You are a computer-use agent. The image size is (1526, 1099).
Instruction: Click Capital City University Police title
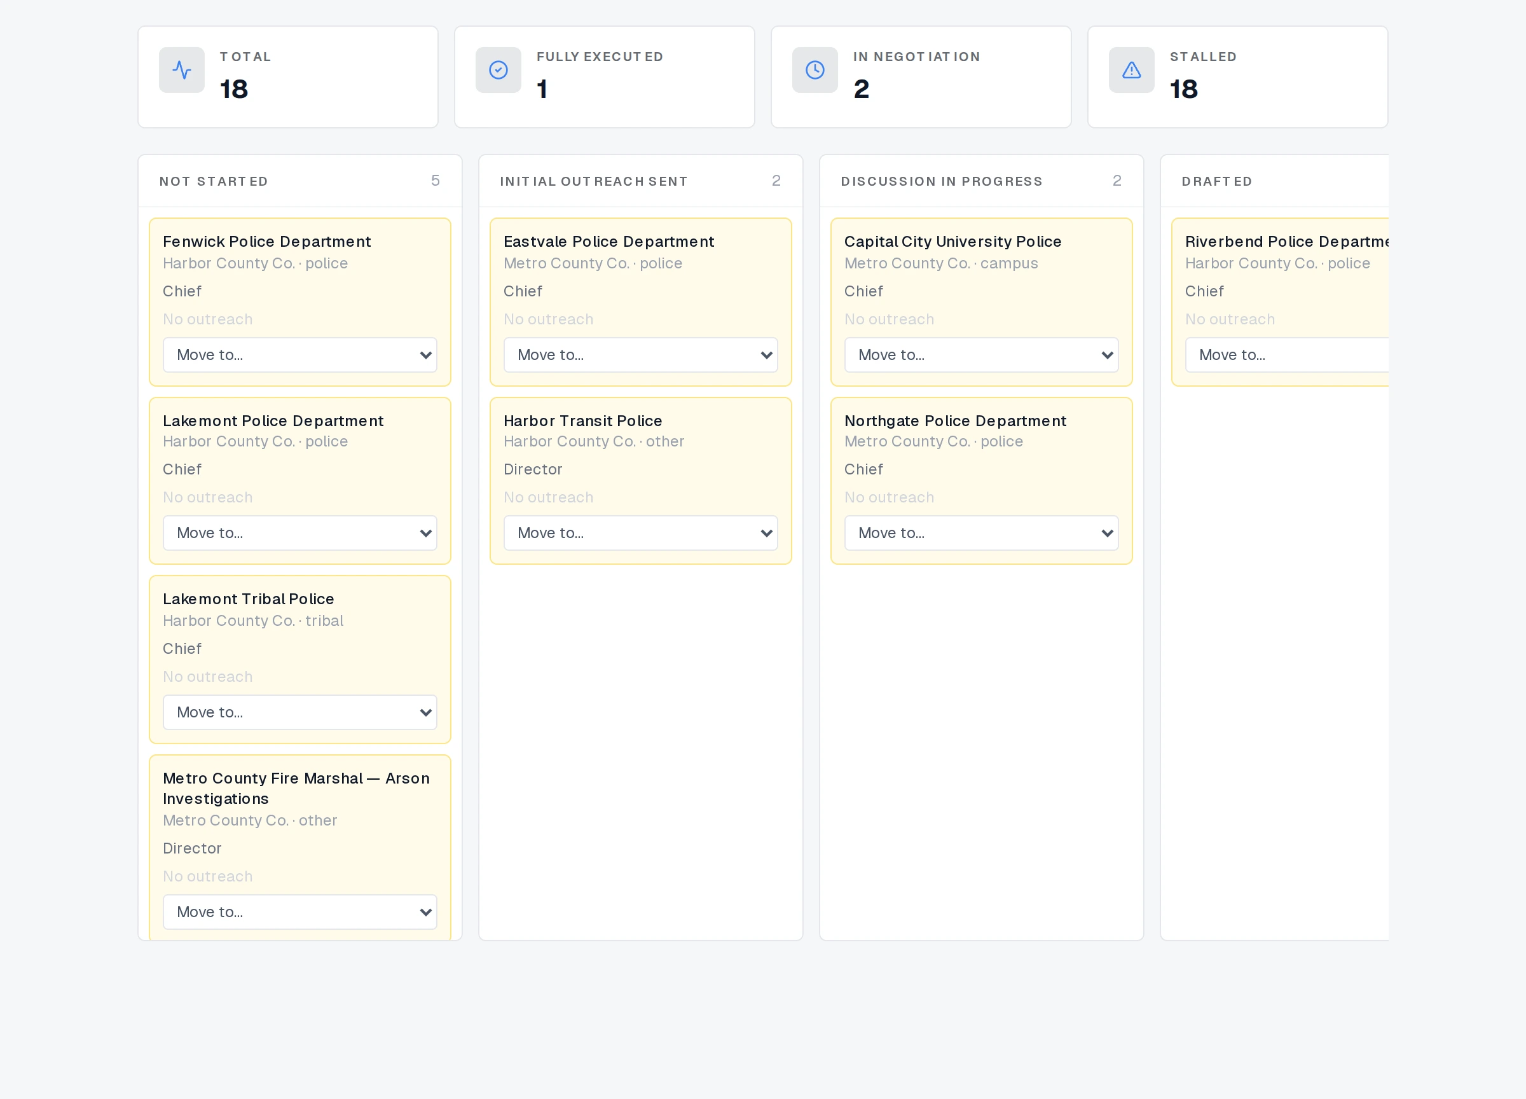[x=952, y=242]
